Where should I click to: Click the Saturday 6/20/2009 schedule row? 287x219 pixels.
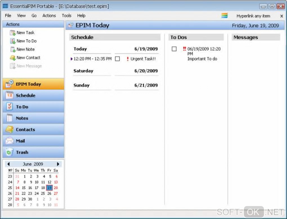[x=116, y=71]
